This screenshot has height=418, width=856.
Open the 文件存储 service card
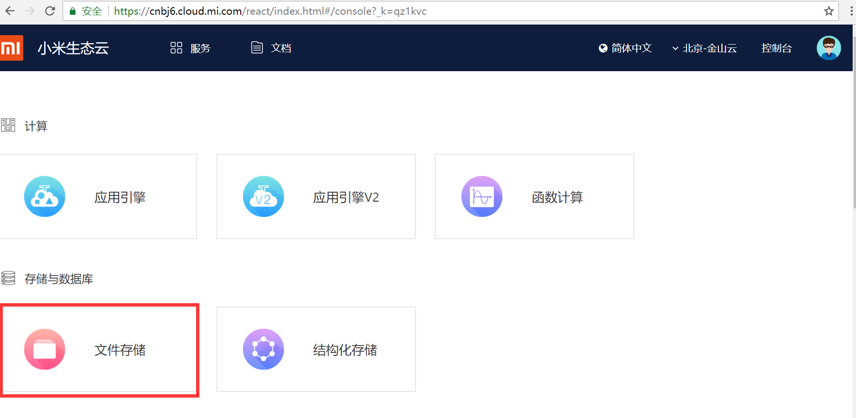pyautogui.click(x=99, y=349)
